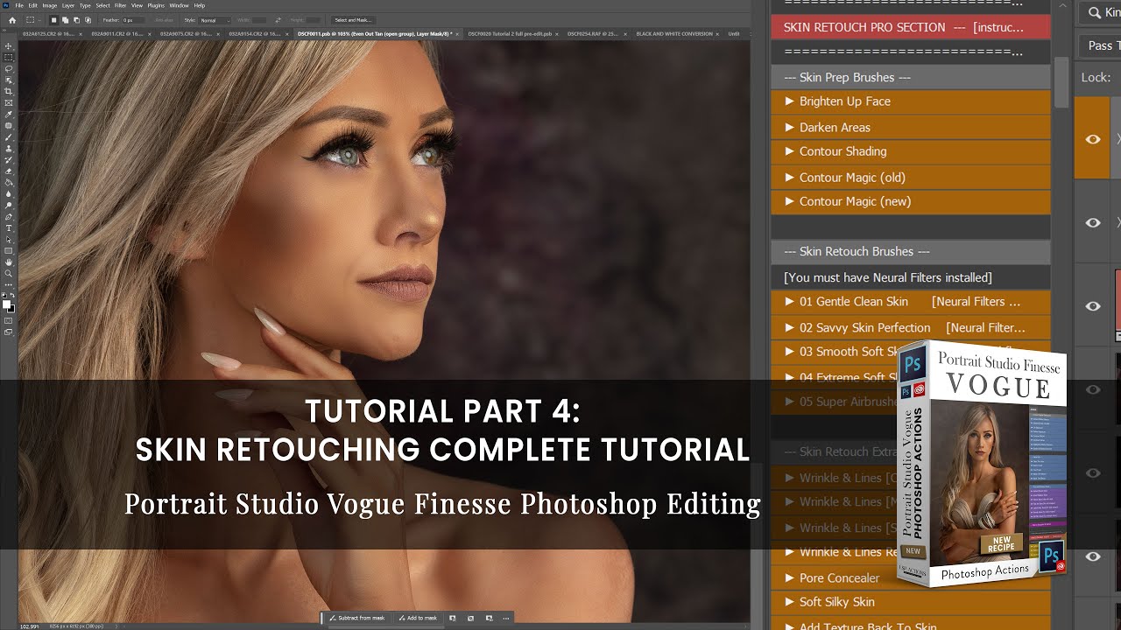Click the Feather input field
The width and height of the screenshot is (1121, 630).
click(x=133, y=20)
